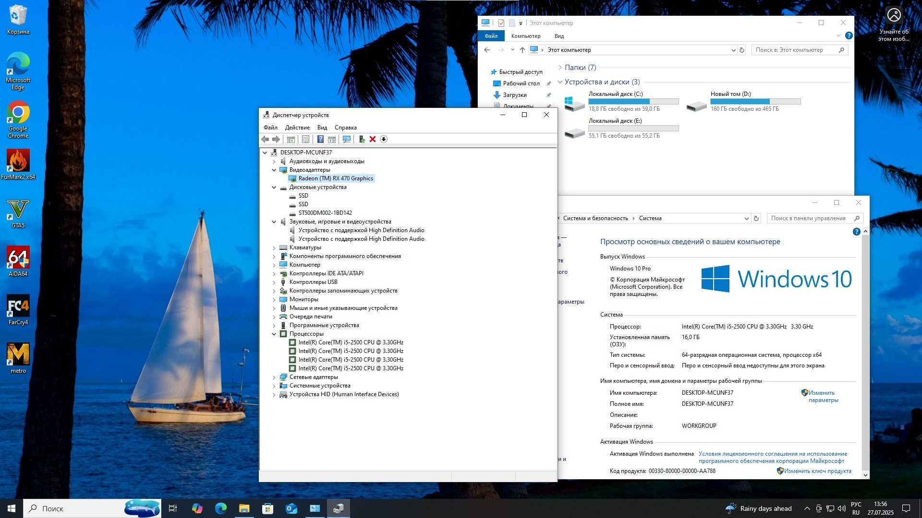The width and height of the screenshot is (922, 518).
Task: Open Файл tab in Explorer ribbon
Action: pyautogui.click(x=491, y=36)
